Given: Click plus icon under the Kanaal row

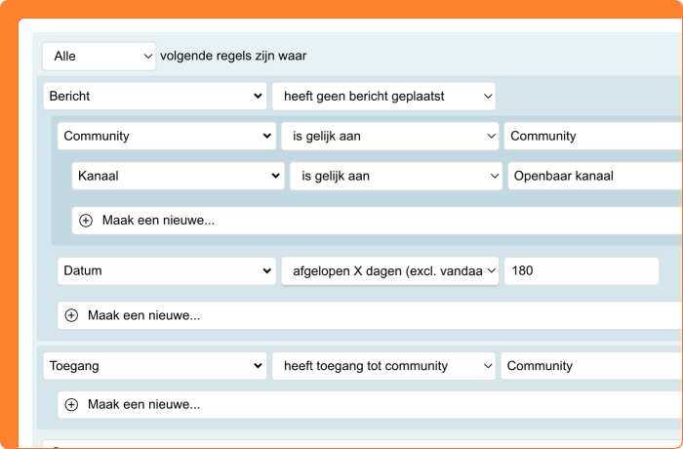Looking at the screenshot, I should coord(86,221).
